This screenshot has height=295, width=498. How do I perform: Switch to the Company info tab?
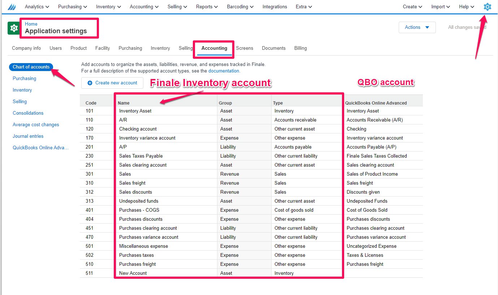(26, 48)
